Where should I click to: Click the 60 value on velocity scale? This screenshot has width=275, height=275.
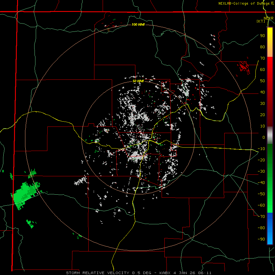pos(262,70)
